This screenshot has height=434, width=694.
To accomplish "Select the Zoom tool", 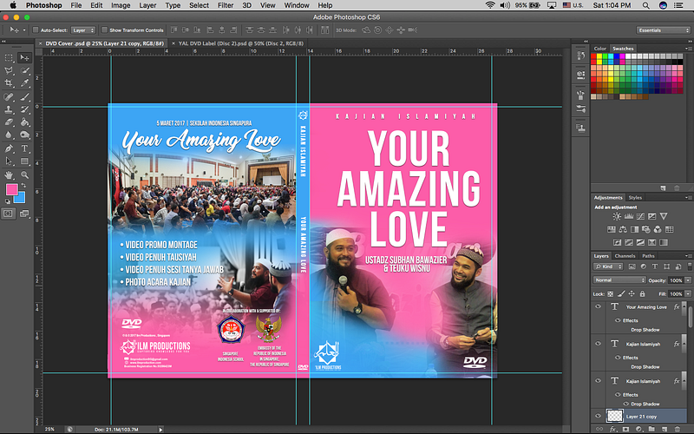I will [25, 175].
